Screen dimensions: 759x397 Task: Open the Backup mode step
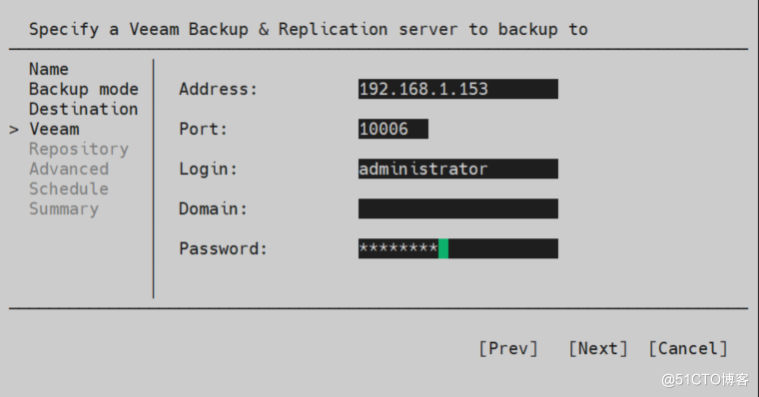(84, 90)
